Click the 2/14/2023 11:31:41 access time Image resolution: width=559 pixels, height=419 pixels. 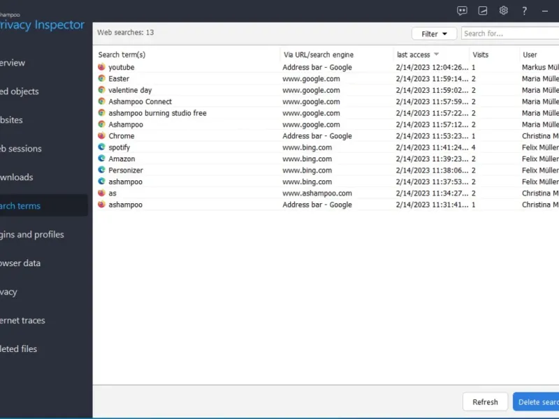(432, 205)
